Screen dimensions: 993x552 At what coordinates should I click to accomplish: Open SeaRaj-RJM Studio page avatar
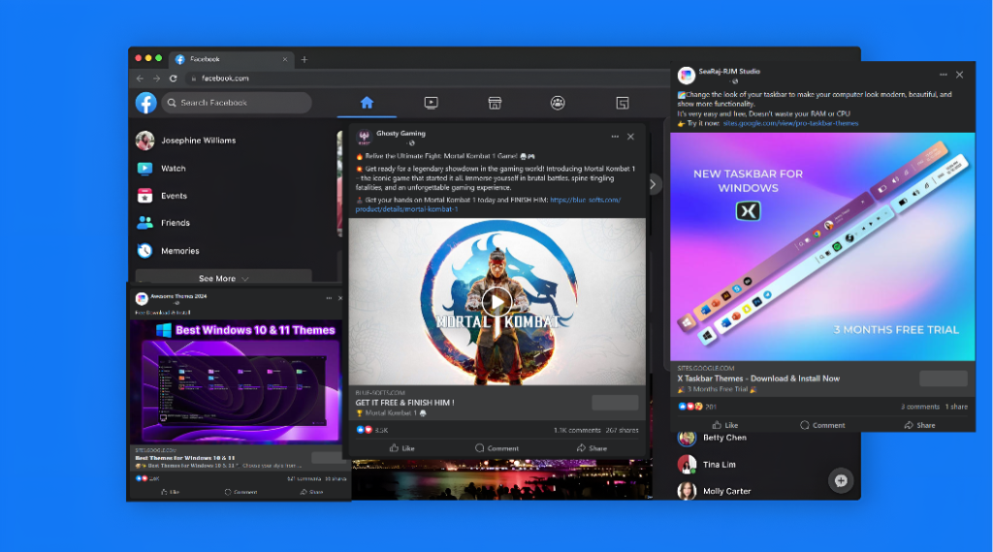pos(687,76)
